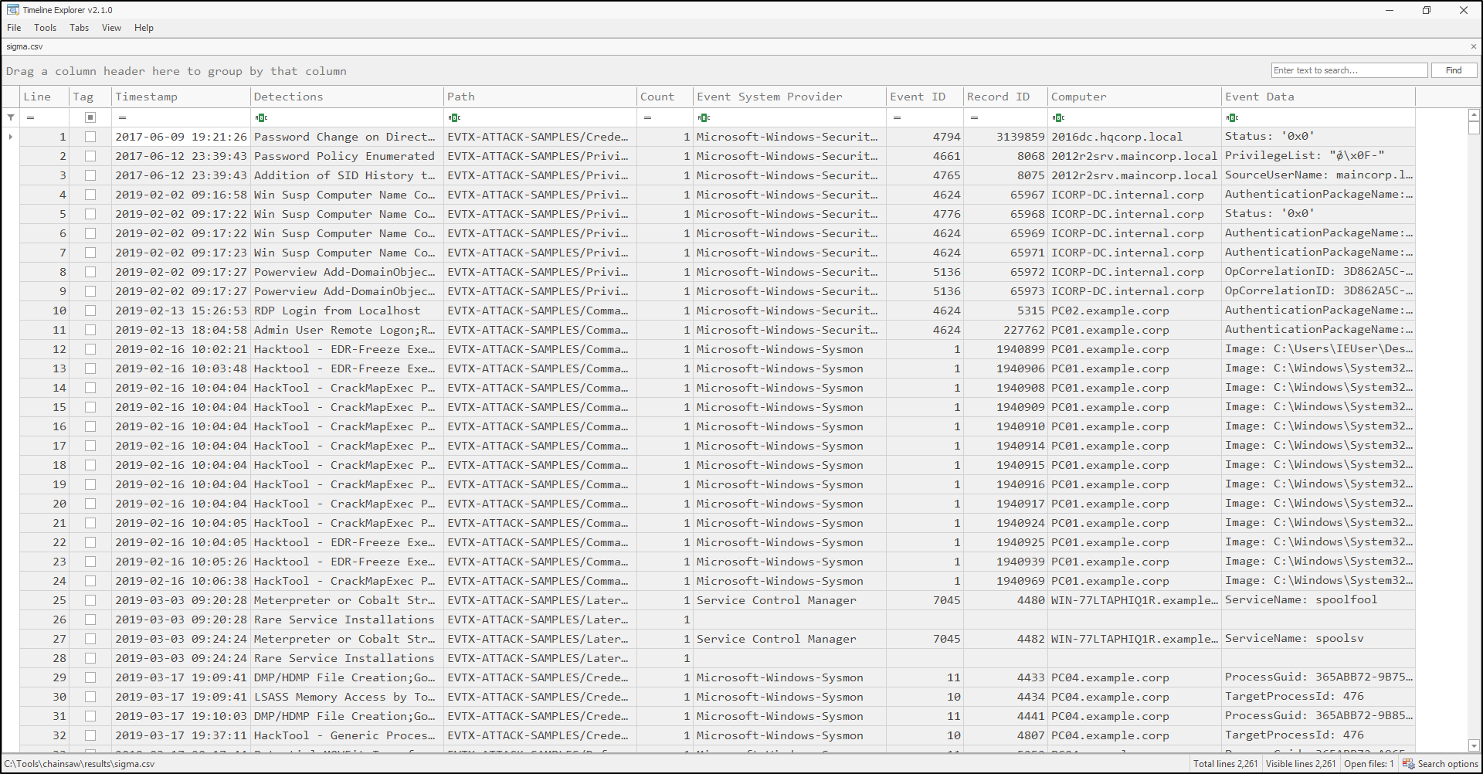1483x774 pixels.
Task: Select Record ID cell 3139859
Action: [x=1006, y=137]
